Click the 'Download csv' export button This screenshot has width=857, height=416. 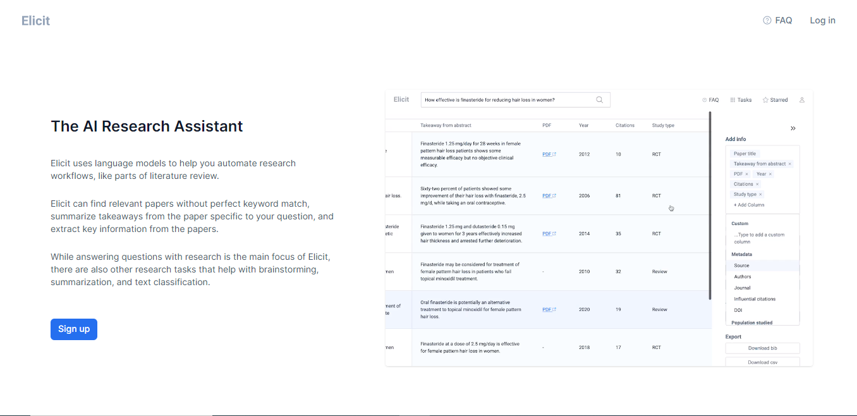click(x=762, y=362)
